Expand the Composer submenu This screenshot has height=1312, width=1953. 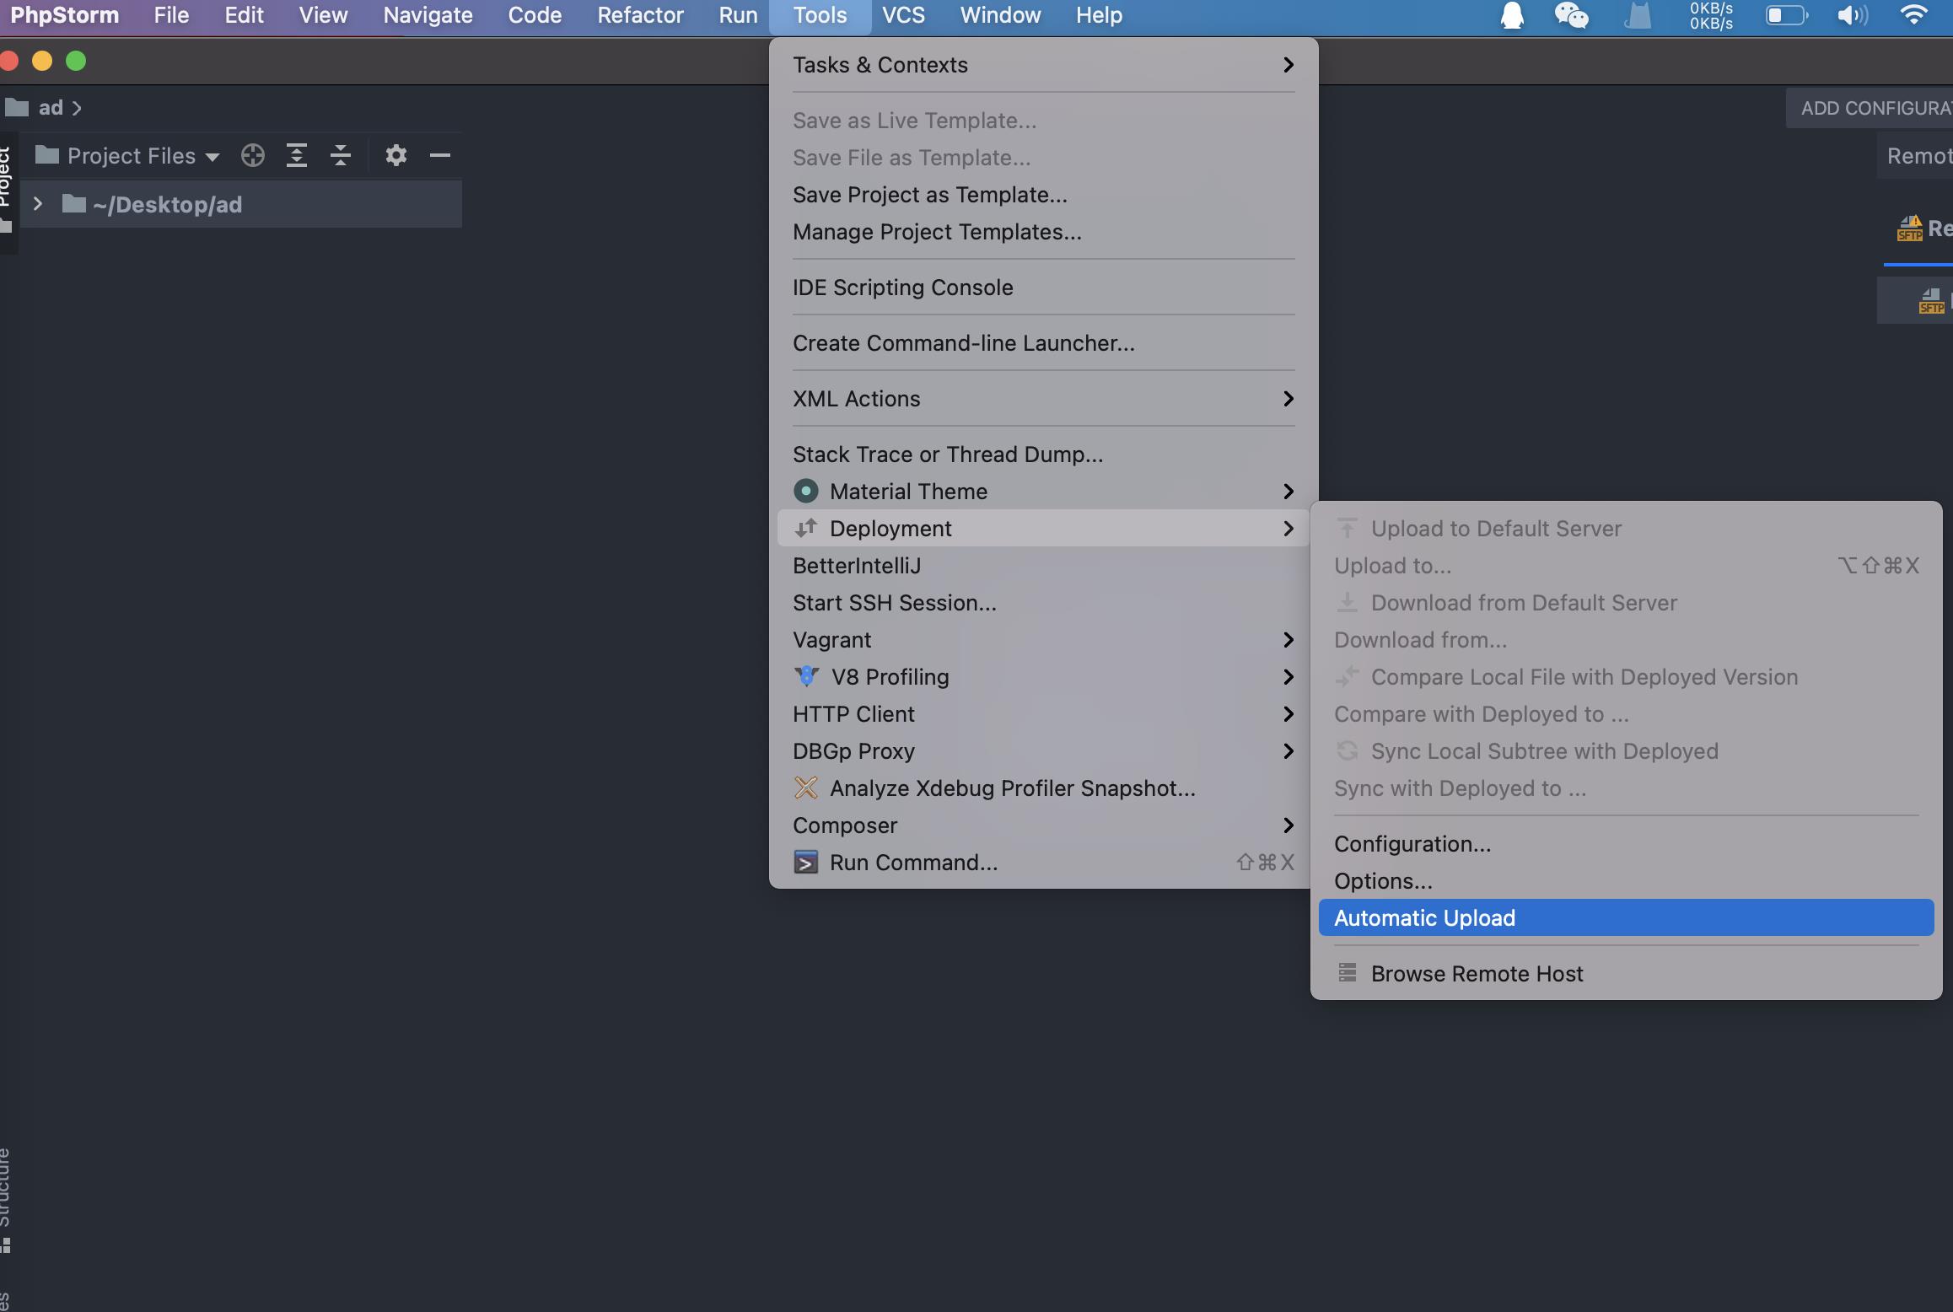coord(1044,825)
